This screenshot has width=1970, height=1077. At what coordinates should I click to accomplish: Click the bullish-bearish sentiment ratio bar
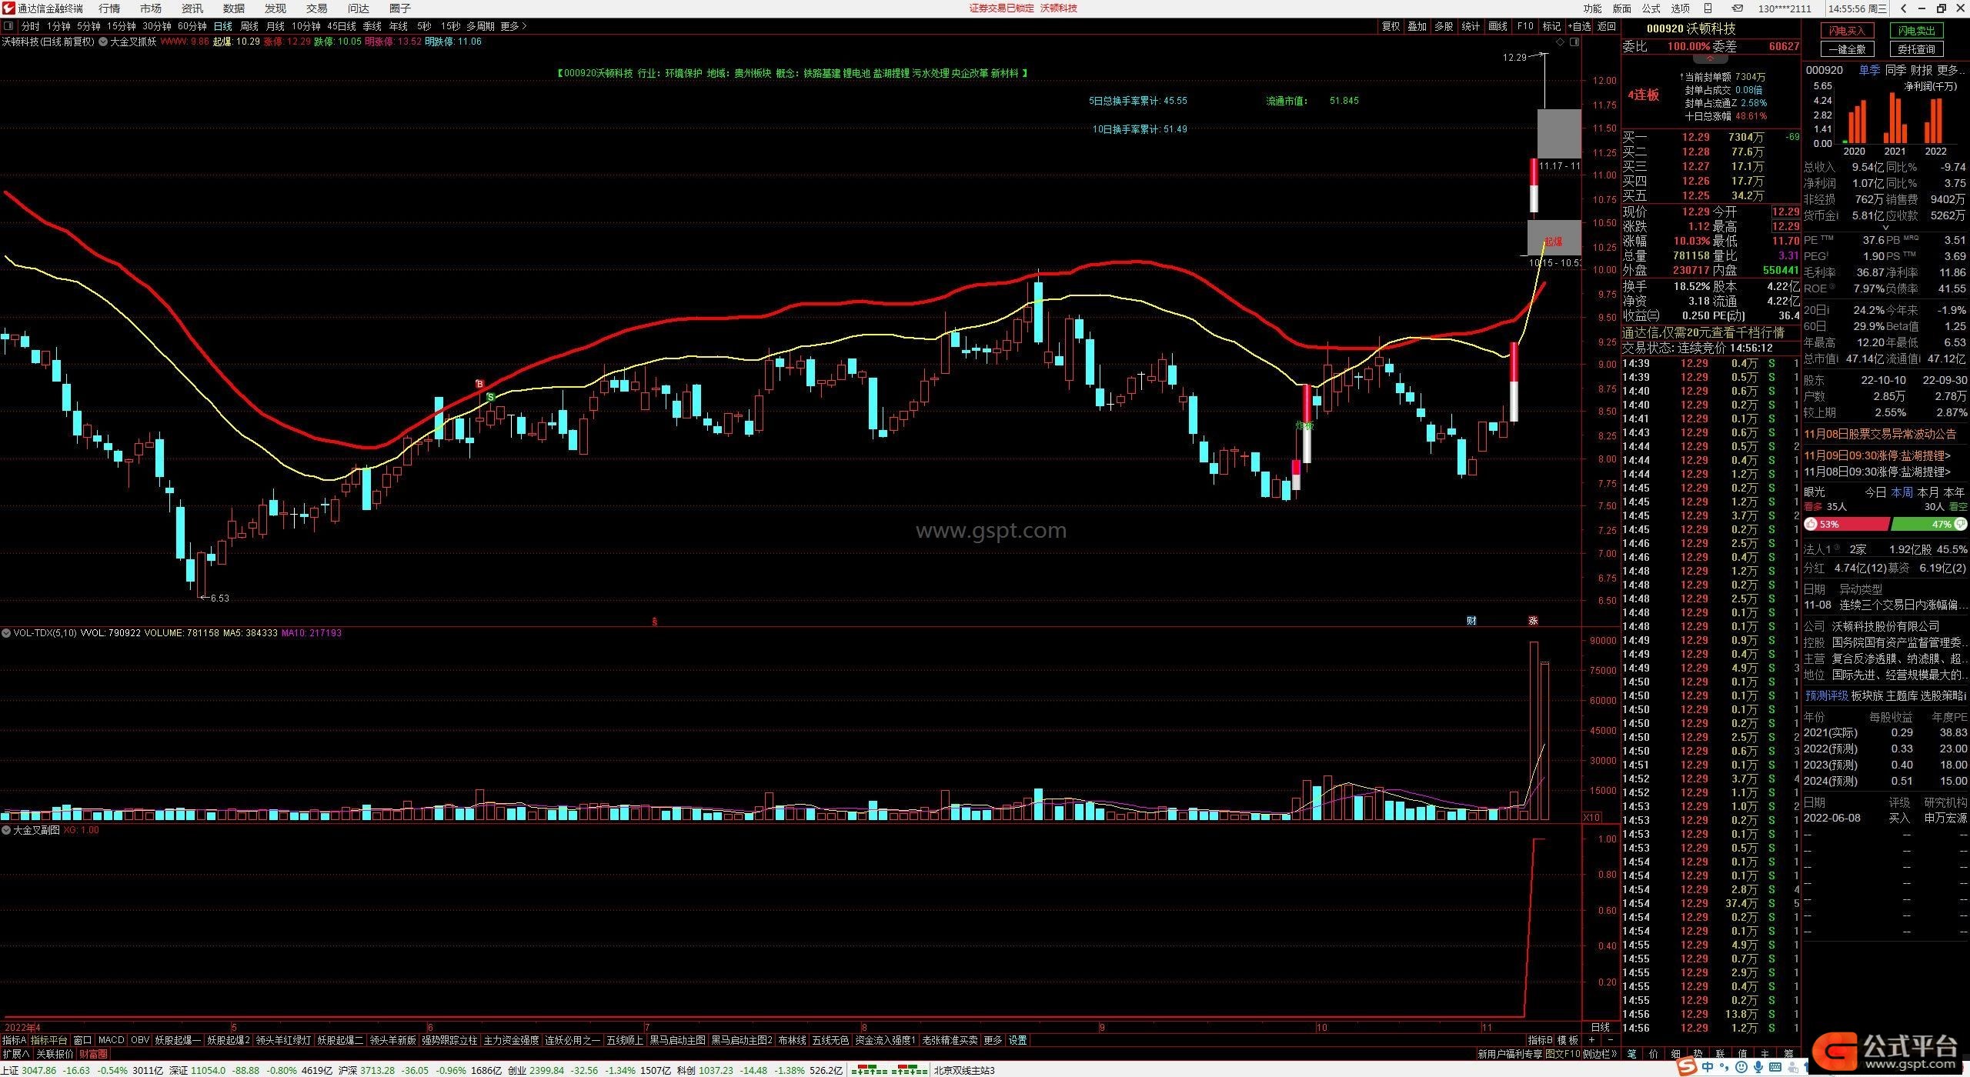pos(1885,524)
